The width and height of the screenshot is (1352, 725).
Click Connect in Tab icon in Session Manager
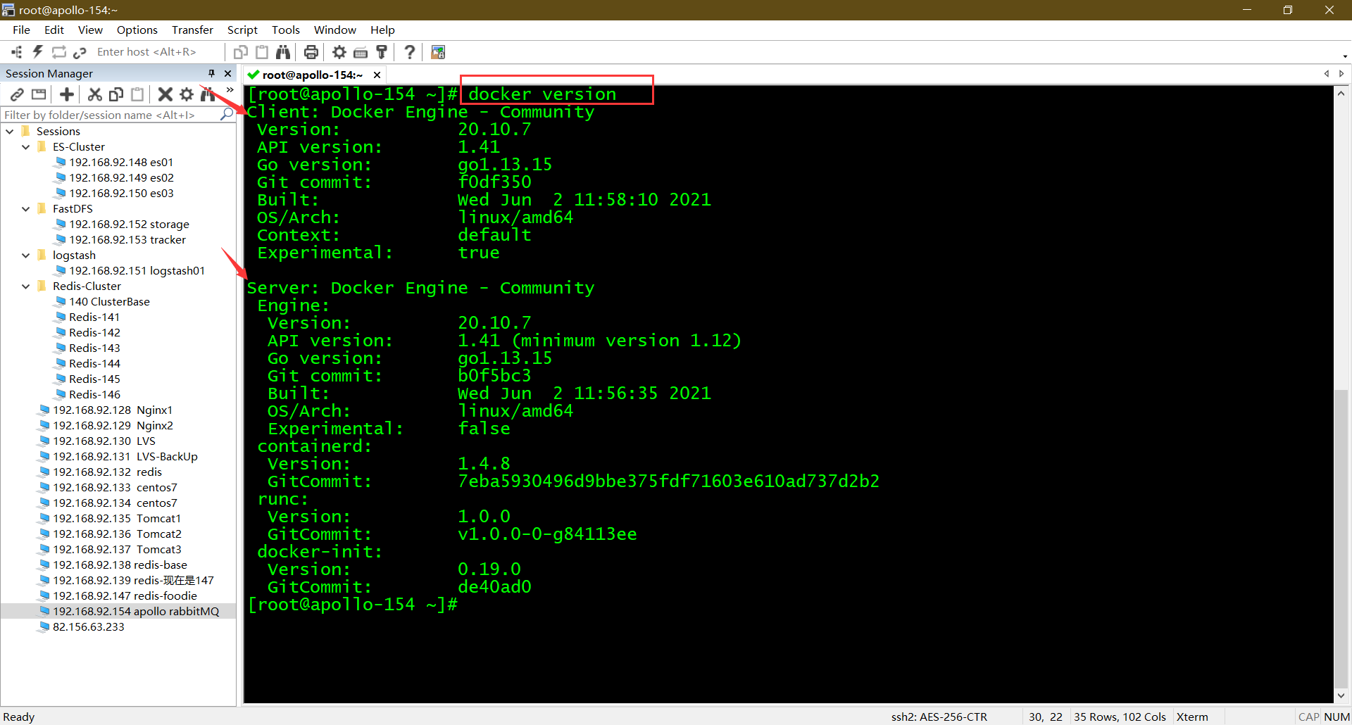coord(39,94)
